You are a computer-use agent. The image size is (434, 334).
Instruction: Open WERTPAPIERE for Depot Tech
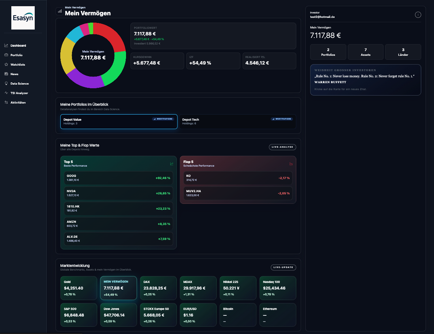click(x=282, y=119)
